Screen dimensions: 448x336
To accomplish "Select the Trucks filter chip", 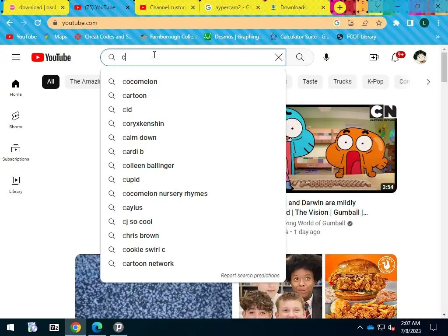I will (x=342, y=82).
